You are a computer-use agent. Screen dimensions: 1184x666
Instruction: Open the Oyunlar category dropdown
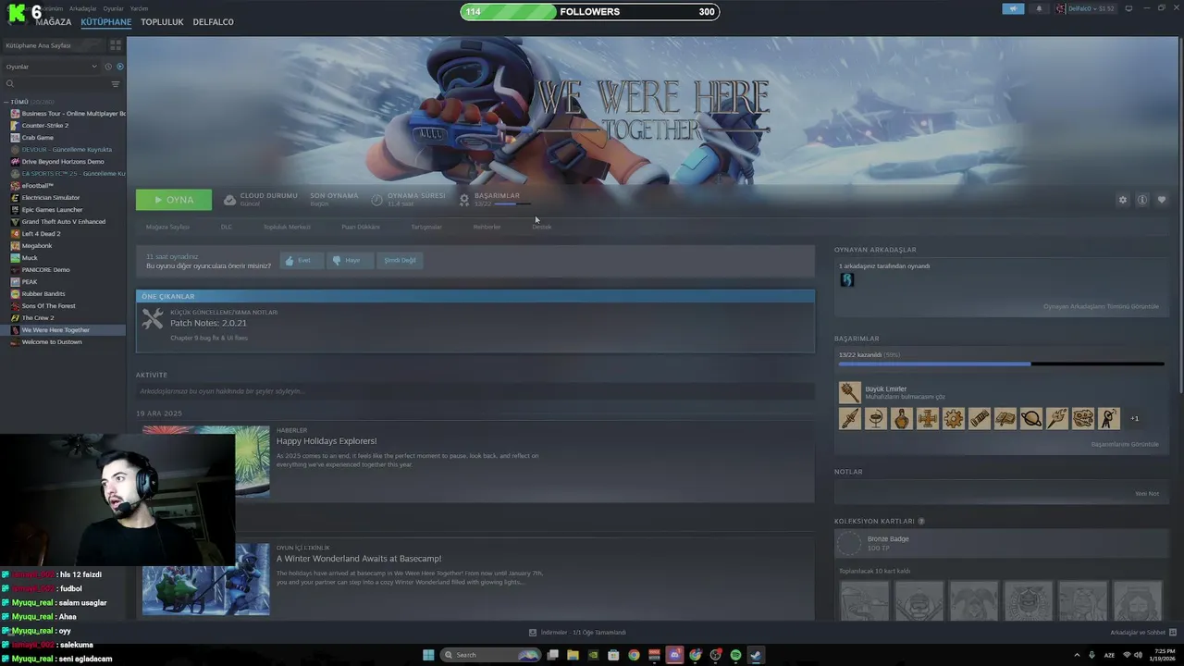coord(51,67)
